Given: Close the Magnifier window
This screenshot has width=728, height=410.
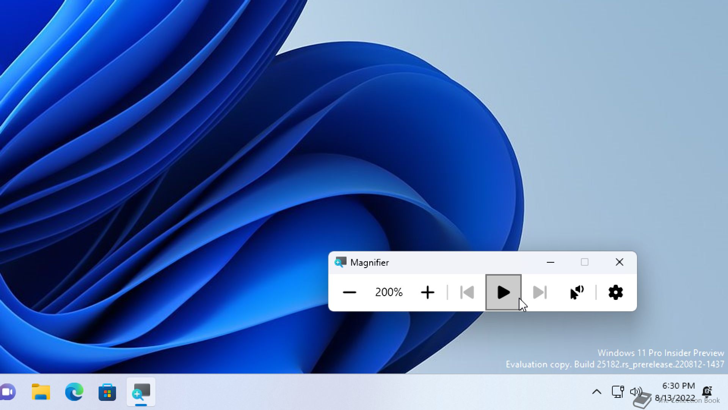Looking at the screenshot, I should 620,262.
